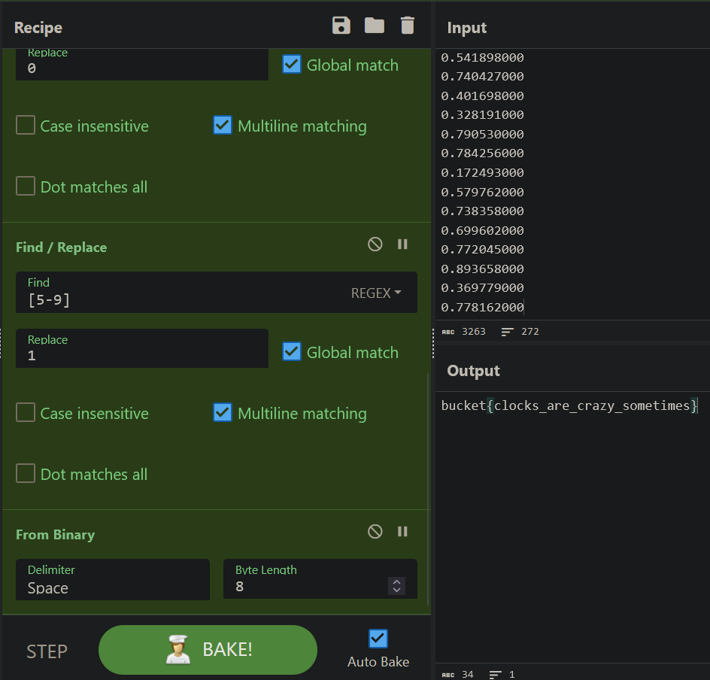Click the output length value 34
This screenshot has height=680, width=710.
tap(468, 675)
